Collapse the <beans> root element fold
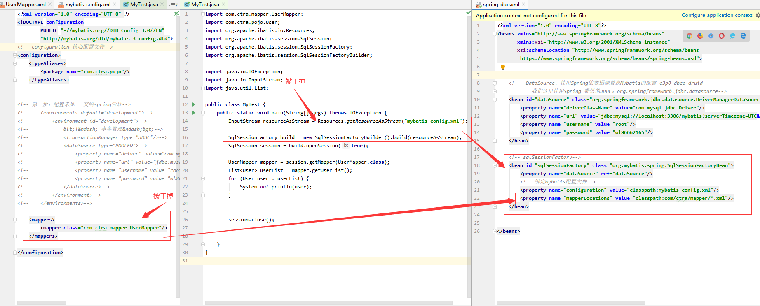 495,34
